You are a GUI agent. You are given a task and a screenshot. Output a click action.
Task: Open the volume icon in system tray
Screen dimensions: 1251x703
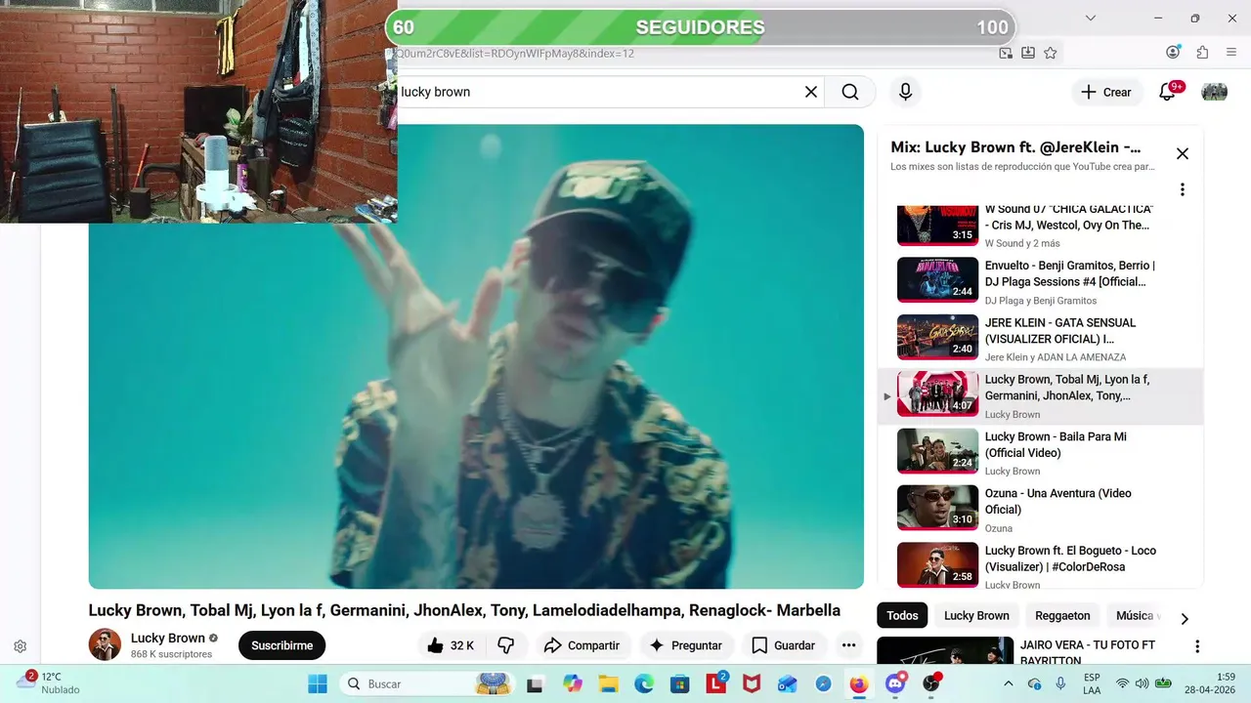click(x=1142, y=683)
